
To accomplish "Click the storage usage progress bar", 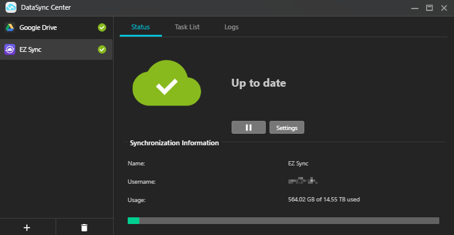I will (x=283, y=220).
